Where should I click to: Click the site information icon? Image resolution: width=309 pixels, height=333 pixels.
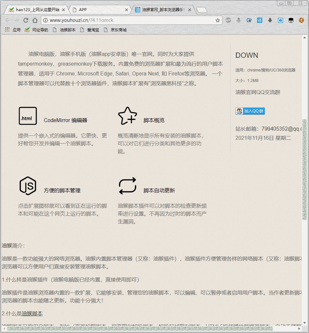45,20
